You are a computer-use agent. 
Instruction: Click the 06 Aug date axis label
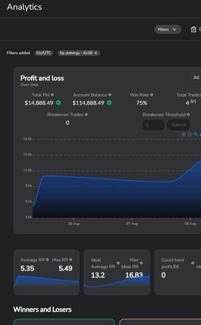coord(73,224)
